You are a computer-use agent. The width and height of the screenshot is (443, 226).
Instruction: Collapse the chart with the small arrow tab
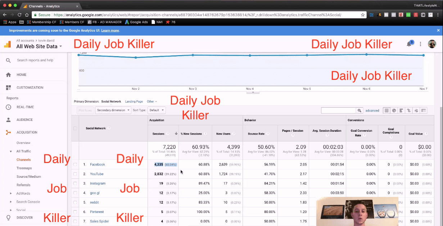[253, 92]
